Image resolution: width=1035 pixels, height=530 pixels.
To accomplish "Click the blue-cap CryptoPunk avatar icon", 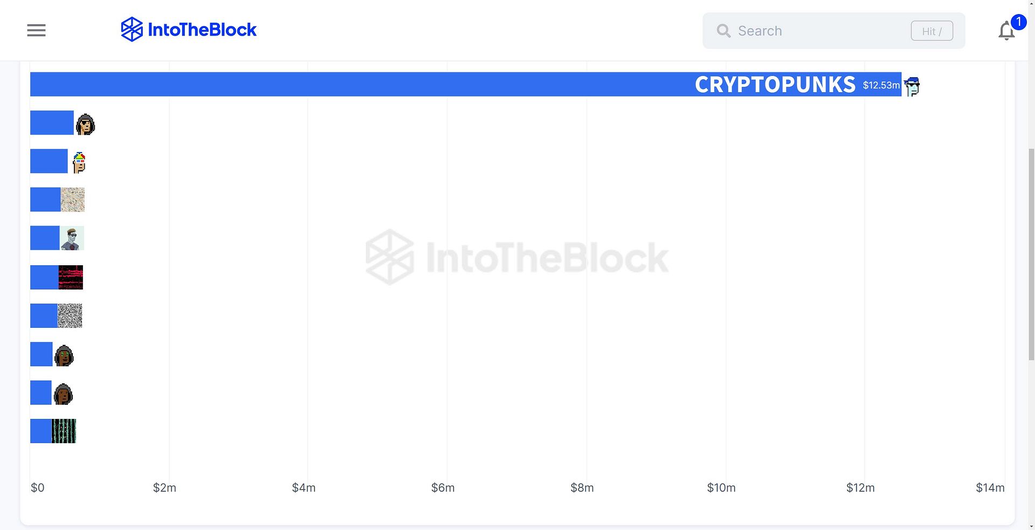I will [x=912, y=86].
